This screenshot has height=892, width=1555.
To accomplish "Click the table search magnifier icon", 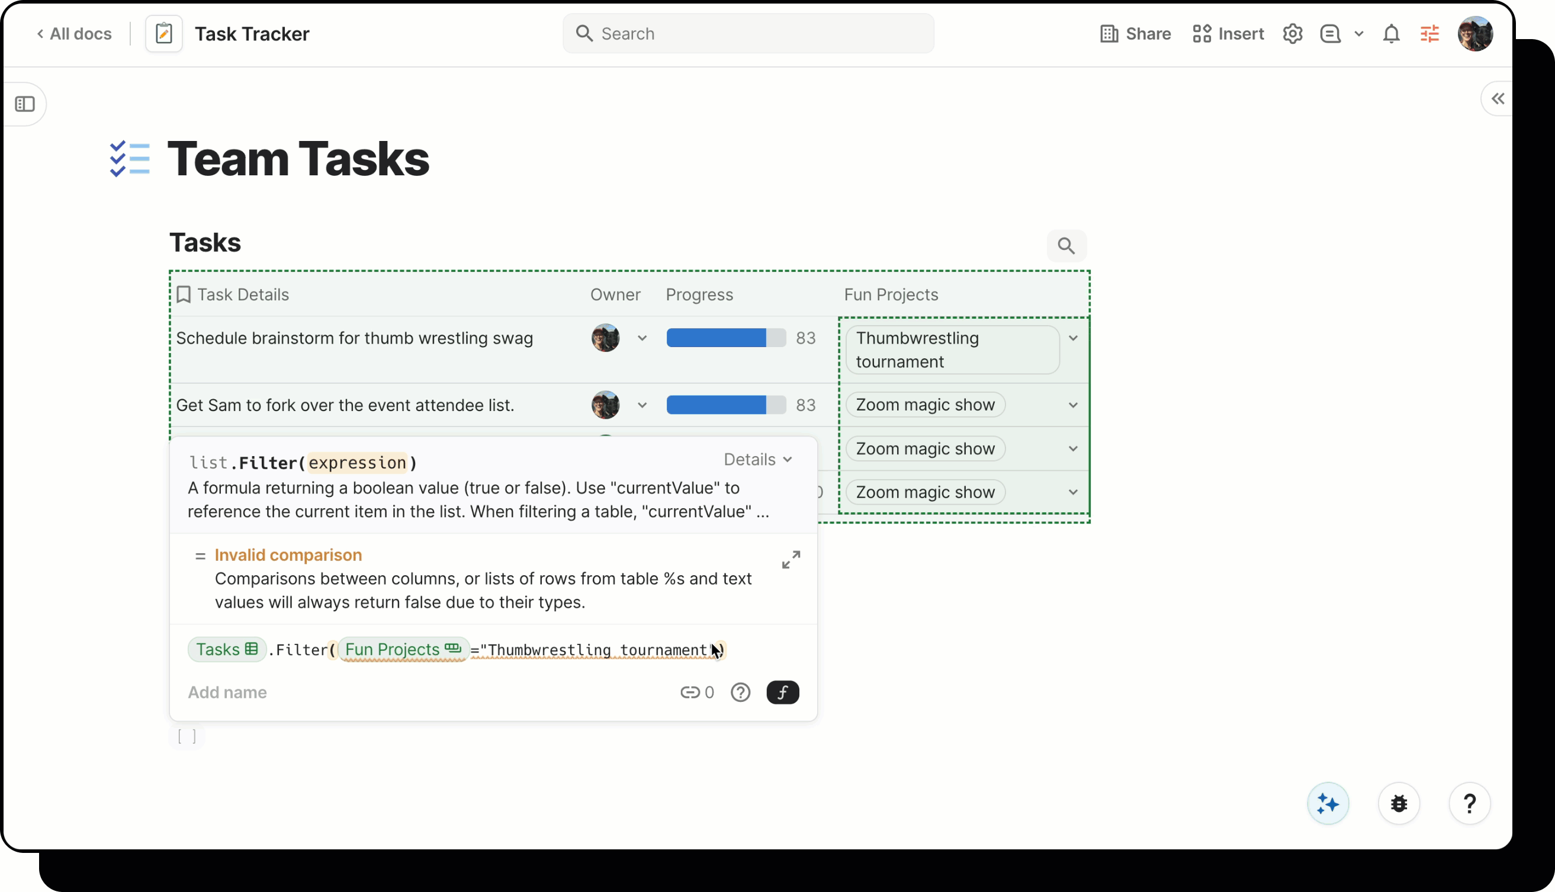I will click(1066, 246).
